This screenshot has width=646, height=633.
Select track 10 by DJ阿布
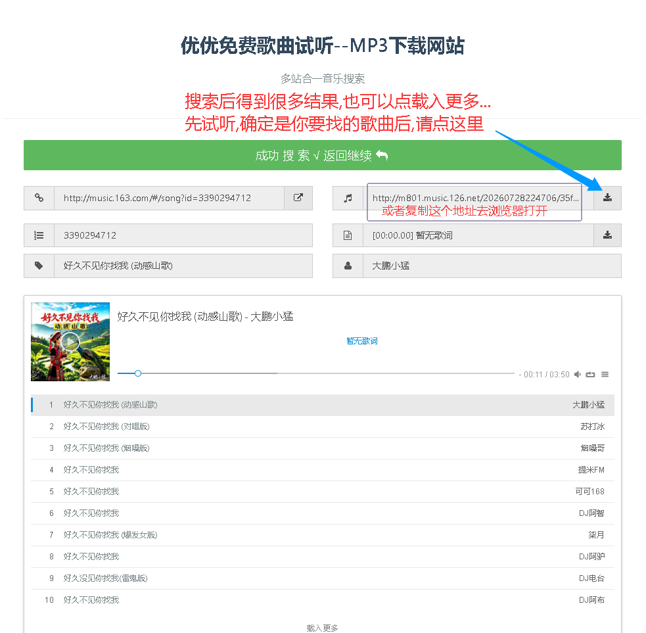click(x=323, y=600)
